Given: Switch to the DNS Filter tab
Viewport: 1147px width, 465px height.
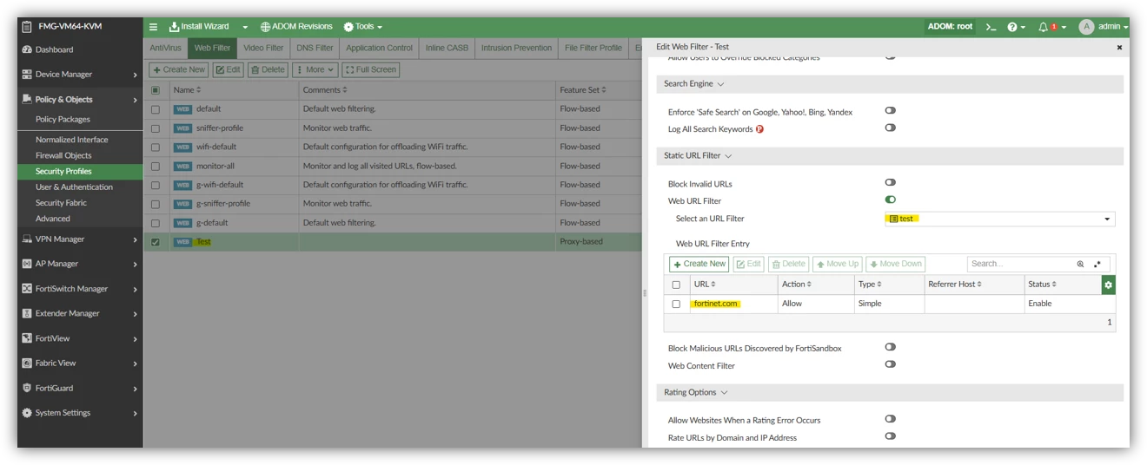Looking at the screenshot, I should point(315,48).
